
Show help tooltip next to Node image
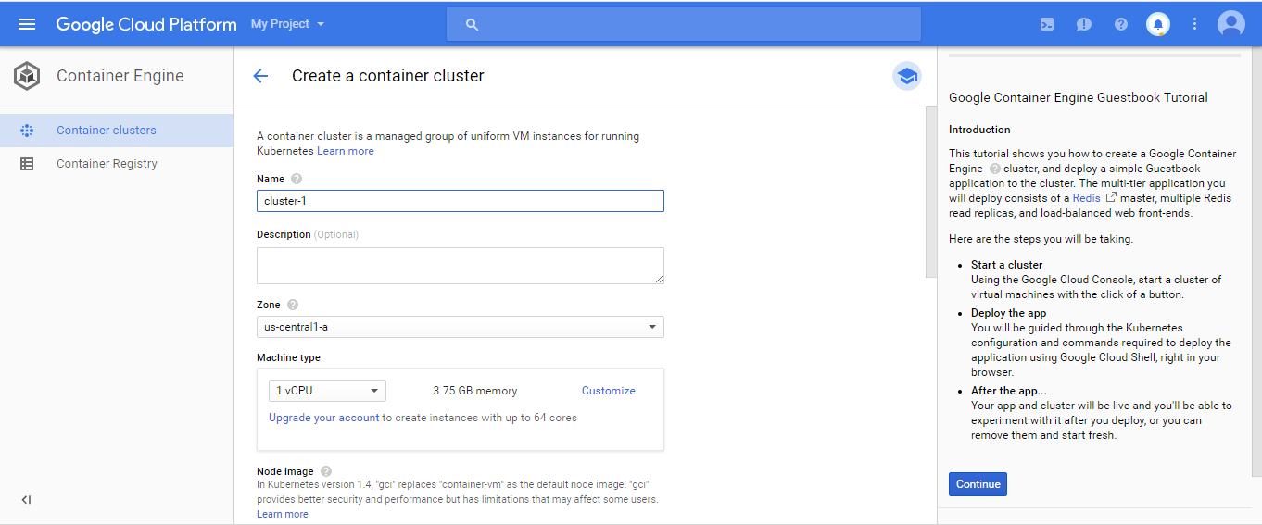326,471
